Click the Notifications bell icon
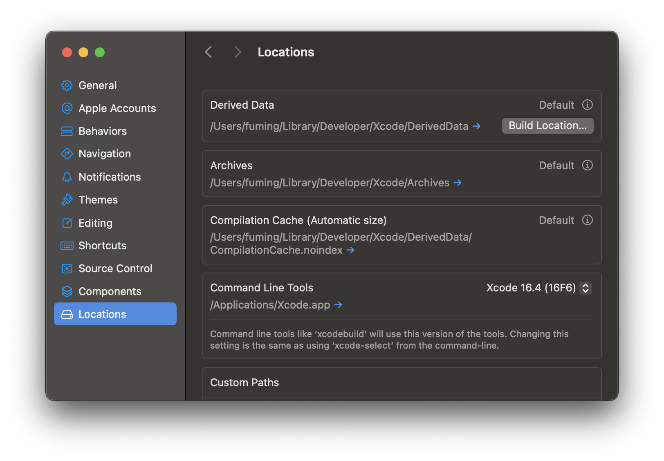The width and height of the screenshot is (664, 461). tap(67, 177)
